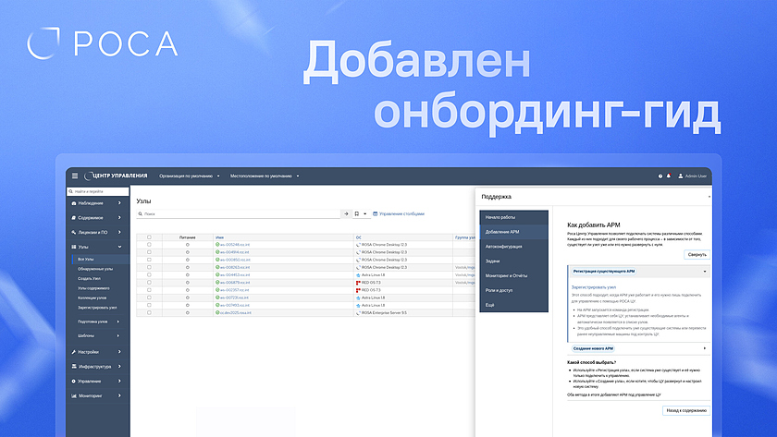Click the Свернуть button

(697, 254)
